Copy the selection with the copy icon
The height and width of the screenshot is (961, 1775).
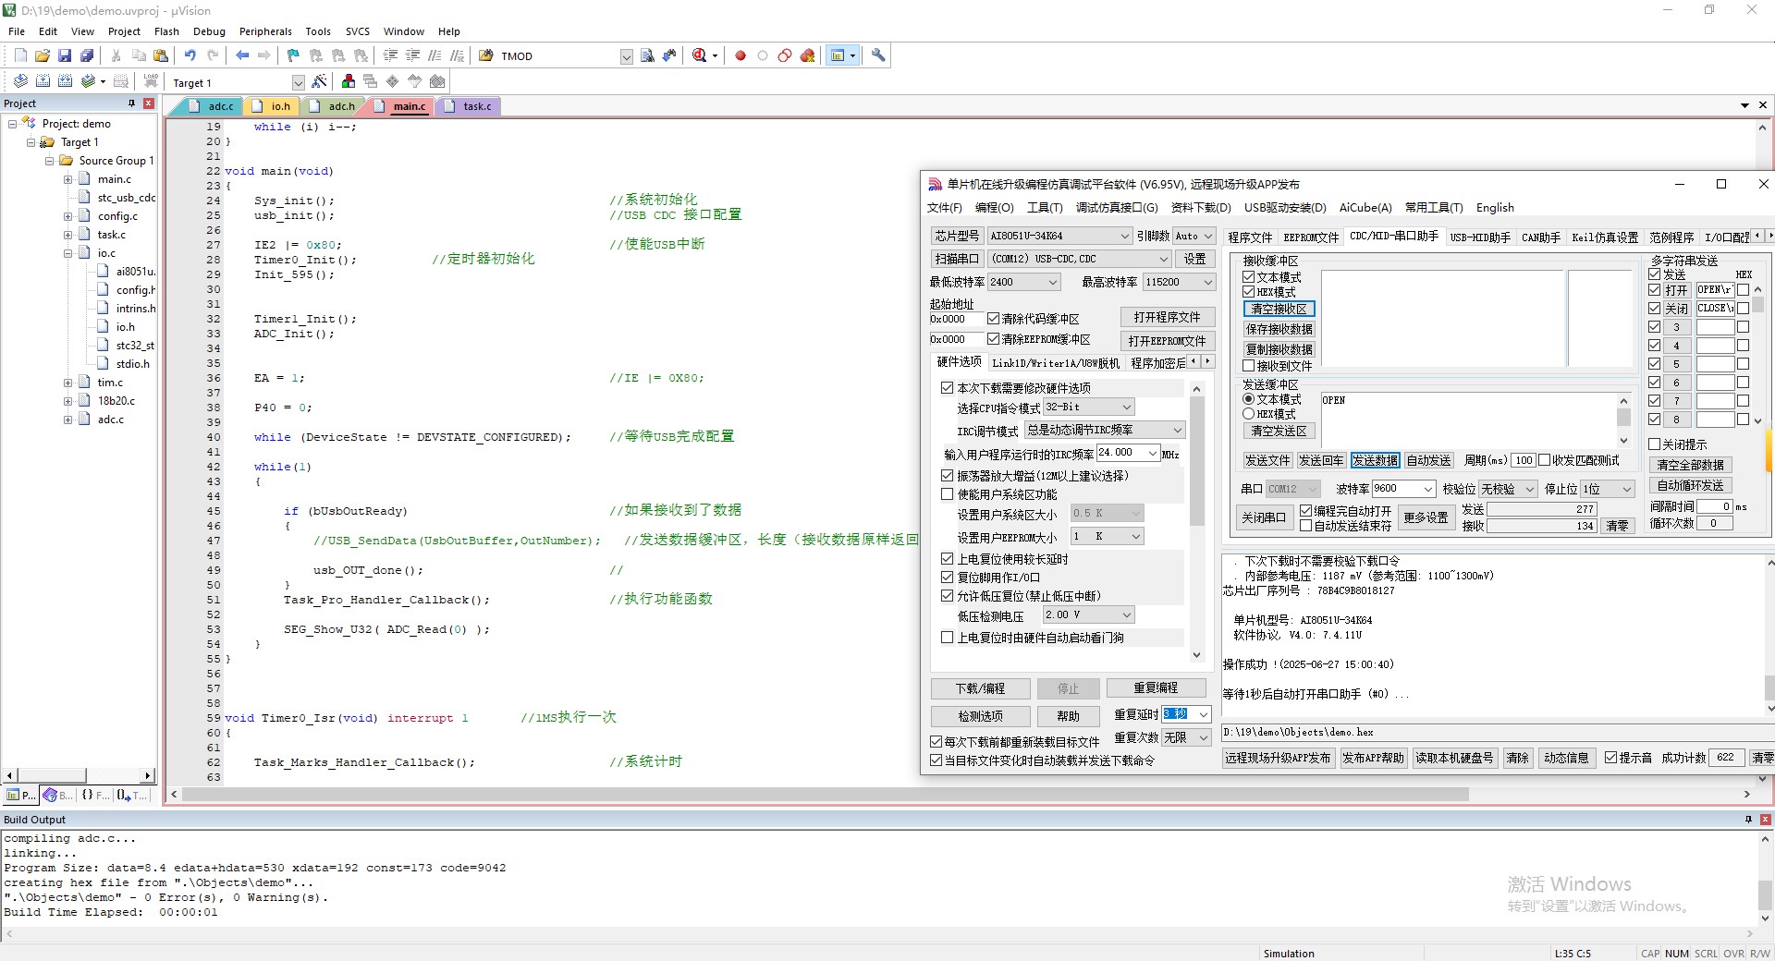coord(139,56)
